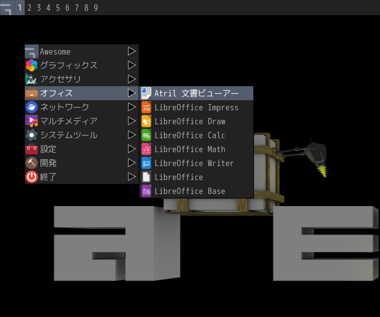This screenshot has width=380, height=317.
Task: Expand the 設定 submenu arrow
Action: click(132, 149)
